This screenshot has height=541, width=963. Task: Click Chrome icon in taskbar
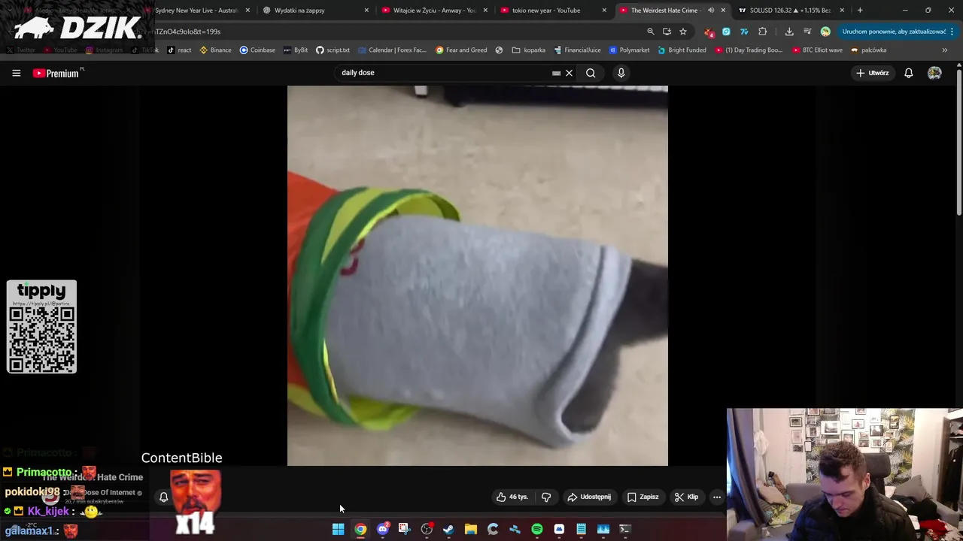(x=360, y=530)
